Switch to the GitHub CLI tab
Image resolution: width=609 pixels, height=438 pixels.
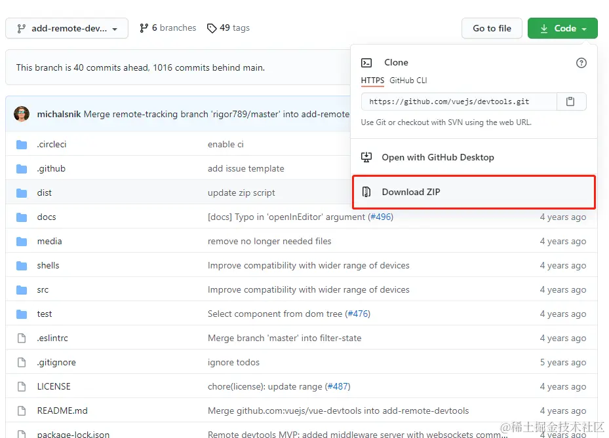click(408, 81)
